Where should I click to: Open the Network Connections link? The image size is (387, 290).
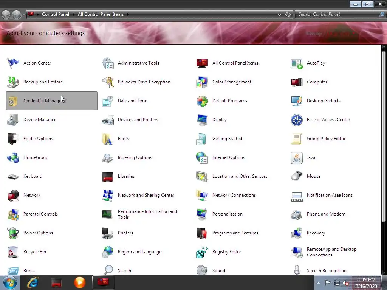234,195
